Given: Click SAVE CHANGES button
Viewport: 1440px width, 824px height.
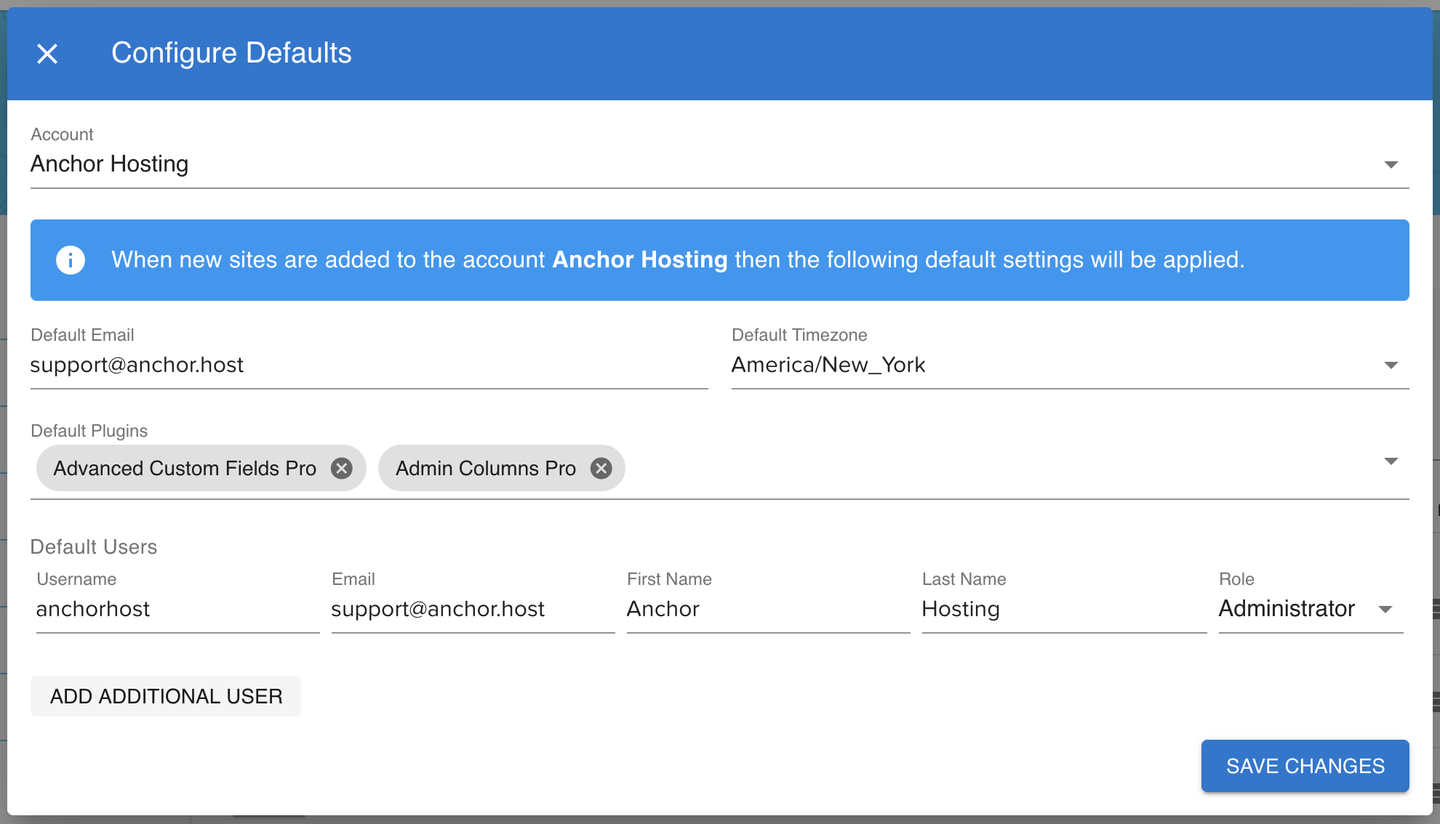Looking at the screenshot, I should click(1305, 766).
